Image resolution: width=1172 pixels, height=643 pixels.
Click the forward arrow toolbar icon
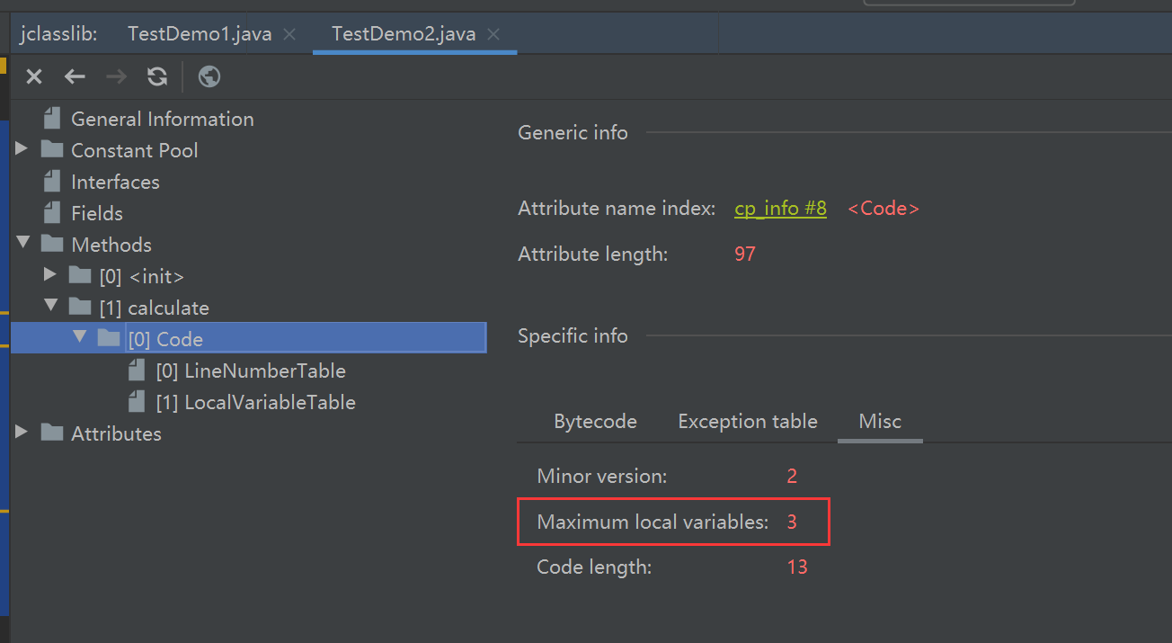(116, 77)
